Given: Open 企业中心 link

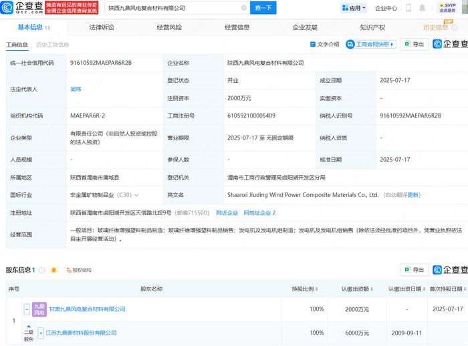Looking at the screenshot, I should point(386,8).
